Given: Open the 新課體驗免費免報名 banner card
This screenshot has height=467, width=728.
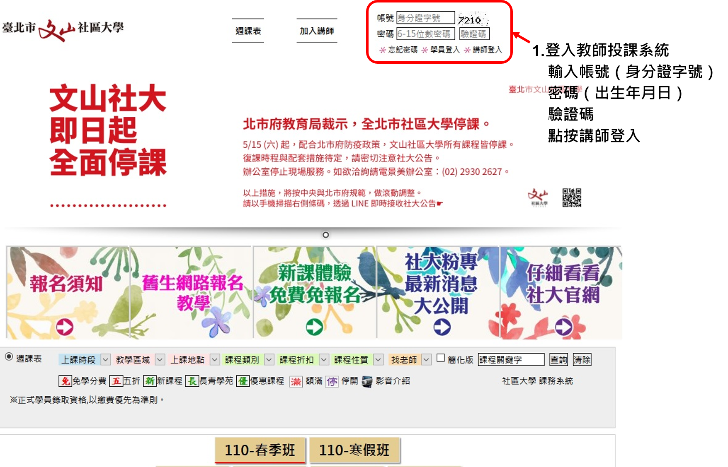Looking at the screenshot, I should pyautogui.click(x=315, y=293).
